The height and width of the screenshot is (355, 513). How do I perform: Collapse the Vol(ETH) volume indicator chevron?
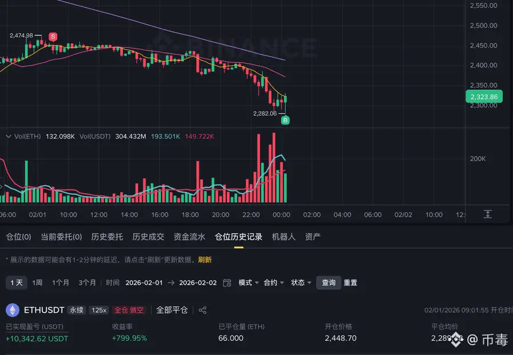pos(9,136)
